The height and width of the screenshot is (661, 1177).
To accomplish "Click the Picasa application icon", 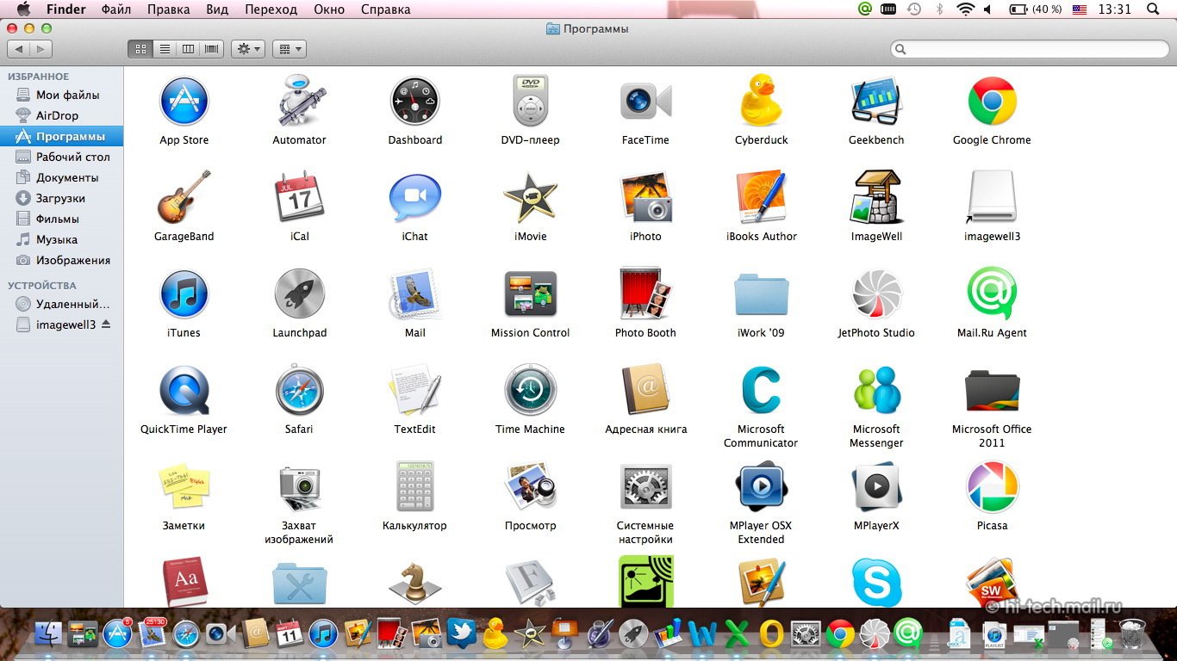I will 992,487.
